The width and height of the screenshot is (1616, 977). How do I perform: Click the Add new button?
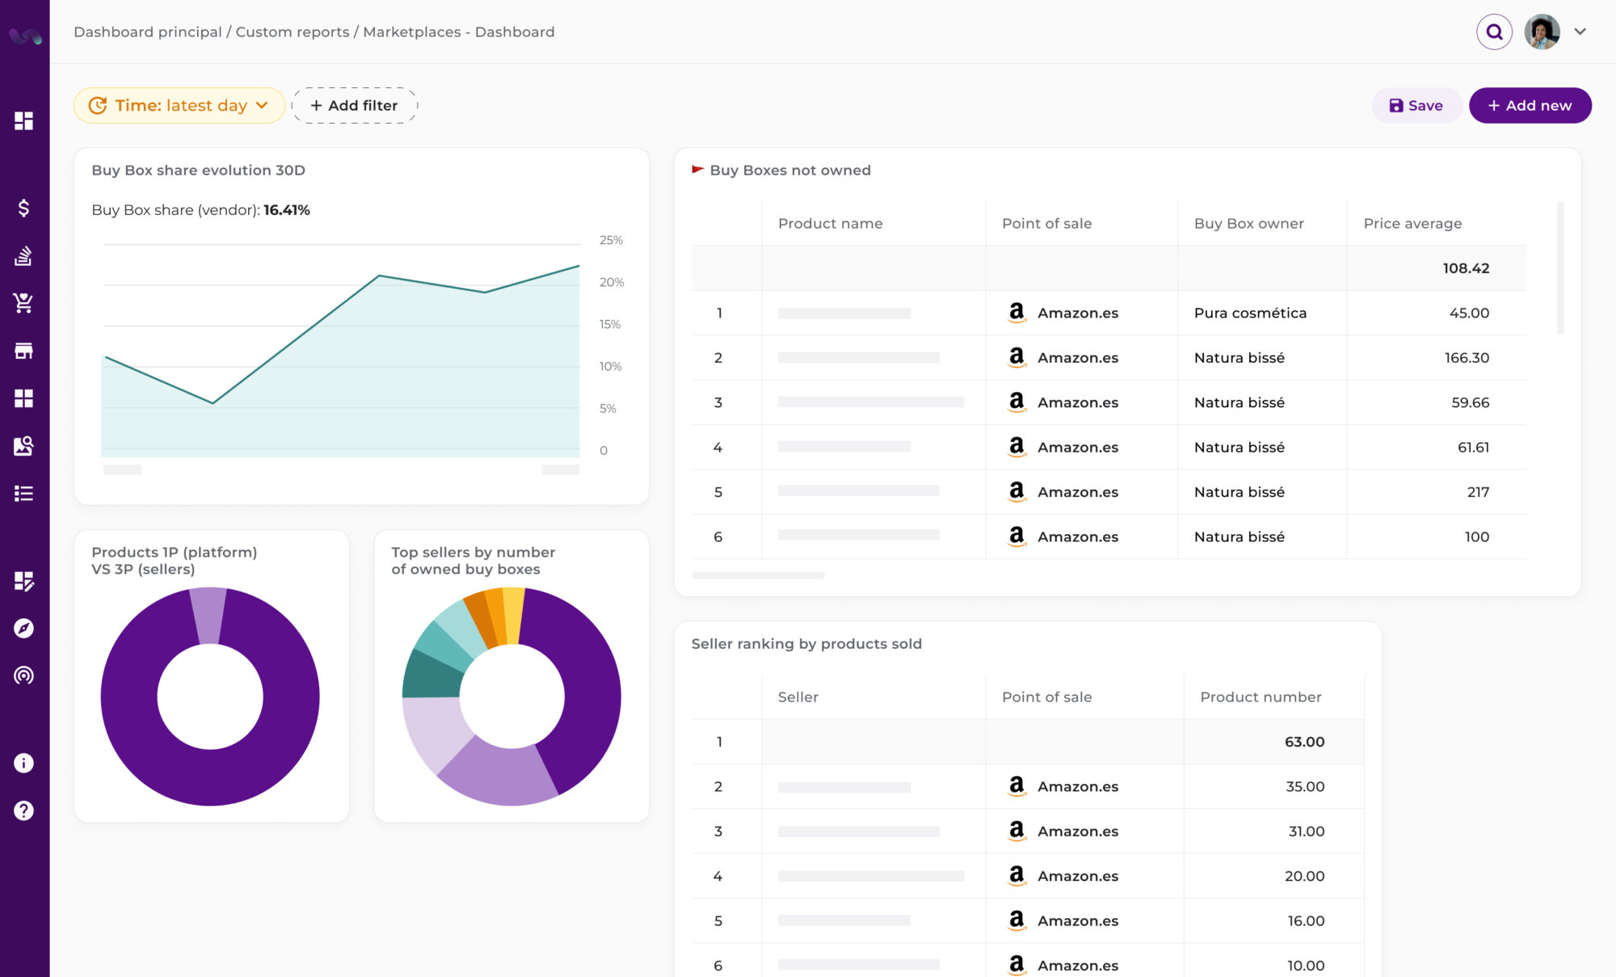(1530, 105)
